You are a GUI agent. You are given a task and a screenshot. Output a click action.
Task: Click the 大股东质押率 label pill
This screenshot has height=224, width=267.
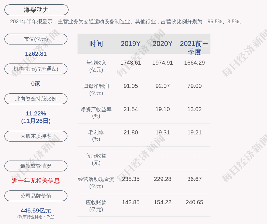click(x=36, y=136)
